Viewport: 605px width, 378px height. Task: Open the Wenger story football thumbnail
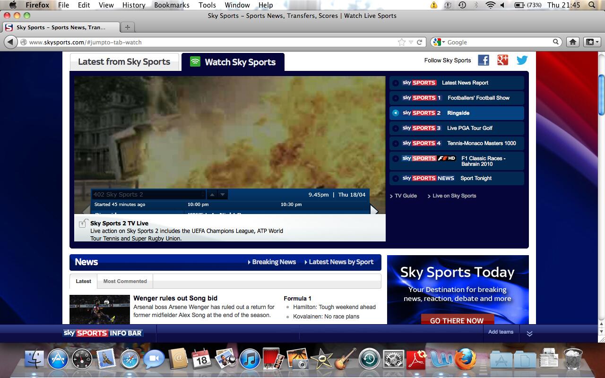pos(100,309)
